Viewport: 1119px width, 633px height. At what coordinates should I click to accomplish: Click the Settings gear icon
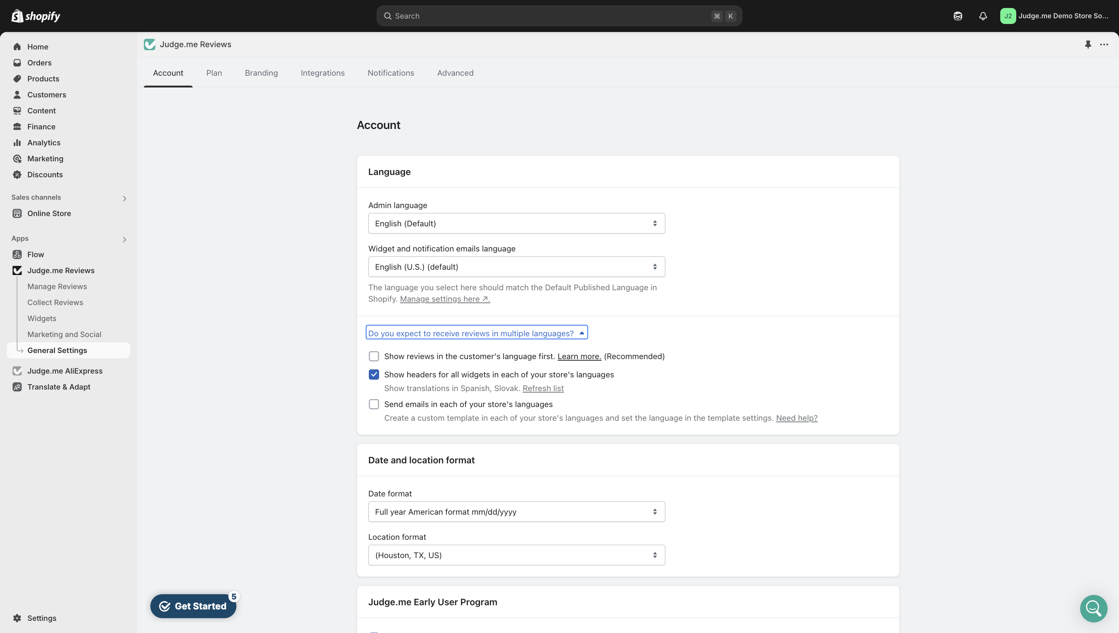pos(17,618)
